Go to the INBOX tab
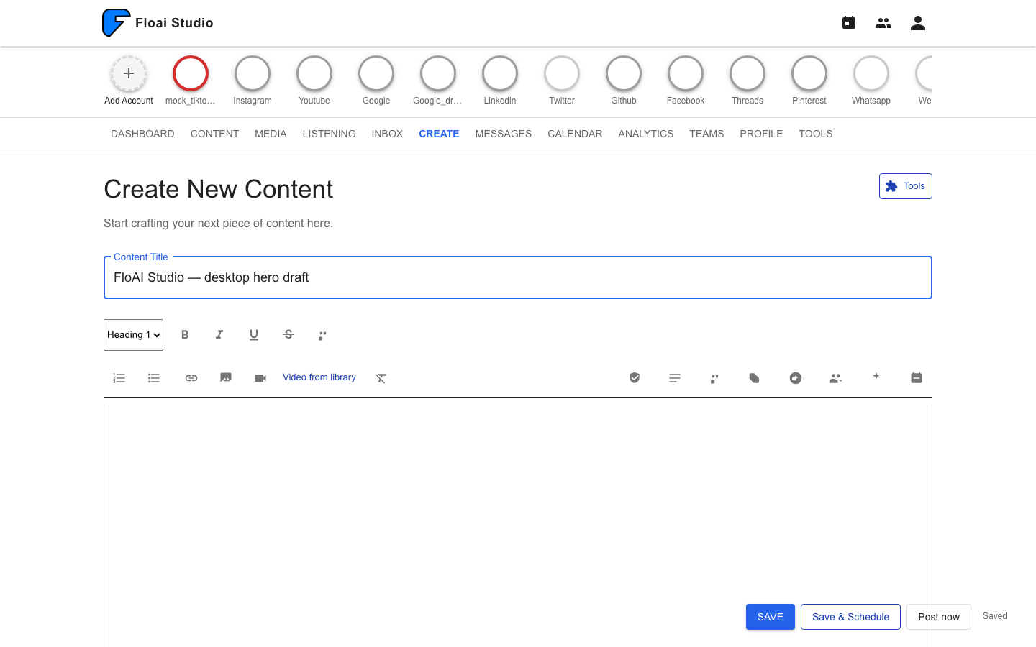This screenshot has width=1036, height=647. click(387, 134)
